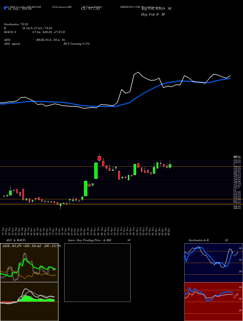
Task: Click the 'BUY Growing @ 5%' signal text
Action: click(x=76, y=44)
